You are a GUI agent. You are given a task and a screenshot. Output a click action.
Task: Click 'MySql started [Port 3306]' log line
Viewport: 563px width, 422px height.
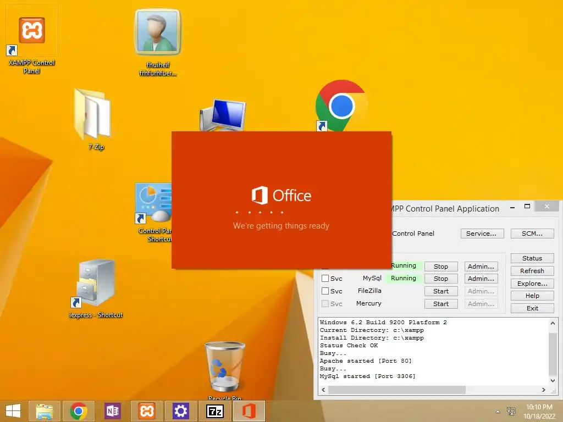(367, 376)
